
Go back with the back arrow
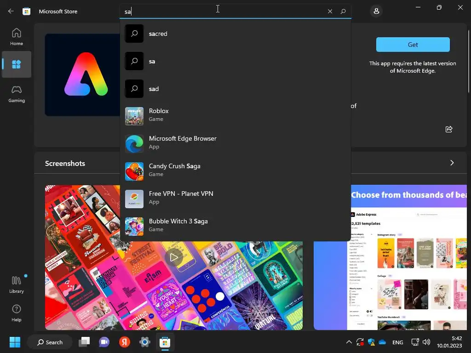pyautogui.click(x=11, y=11)
